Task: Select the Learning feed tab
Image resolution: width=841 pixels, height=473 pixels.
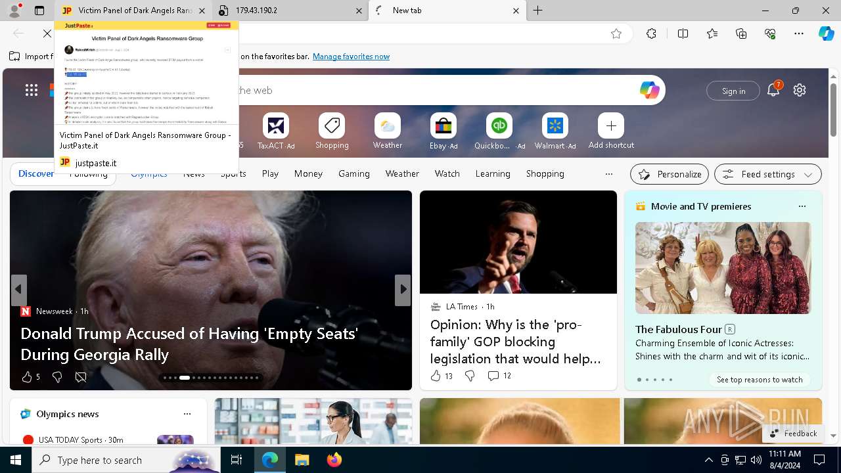Action: pos(493,173)
